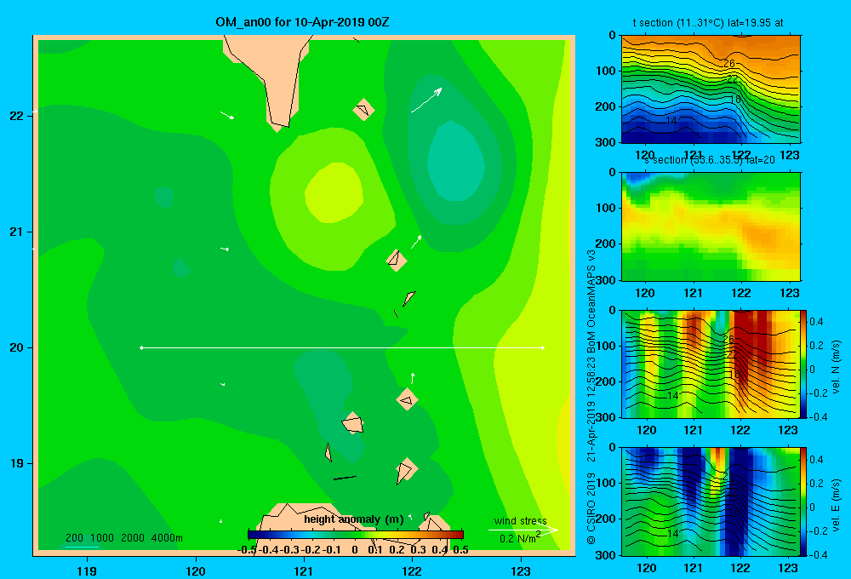
Task: Click the "s section" panel title
Action: click(x=709, y=160)
